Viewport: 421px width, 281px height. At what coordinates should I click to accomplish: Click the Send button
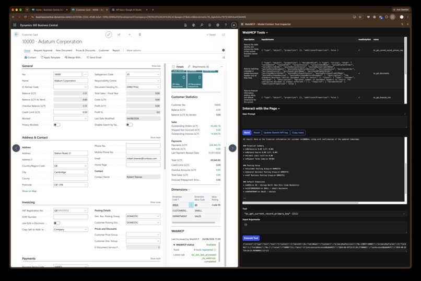coord(247,133)
